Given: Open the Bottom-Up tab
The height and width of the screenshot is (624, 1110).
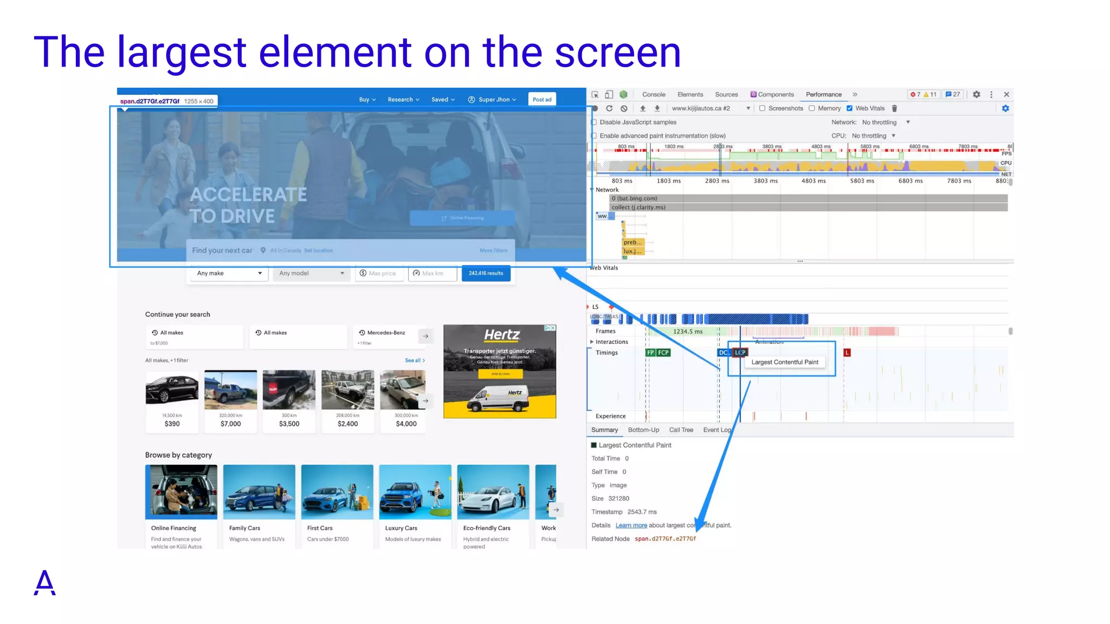Looking at the screenshot, I should click(643, 430).
